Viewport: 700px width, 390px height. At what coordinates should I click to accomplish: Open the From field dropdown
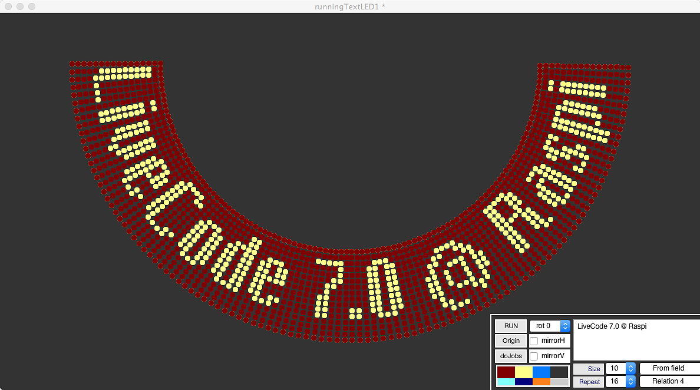(x=669, y=368)
